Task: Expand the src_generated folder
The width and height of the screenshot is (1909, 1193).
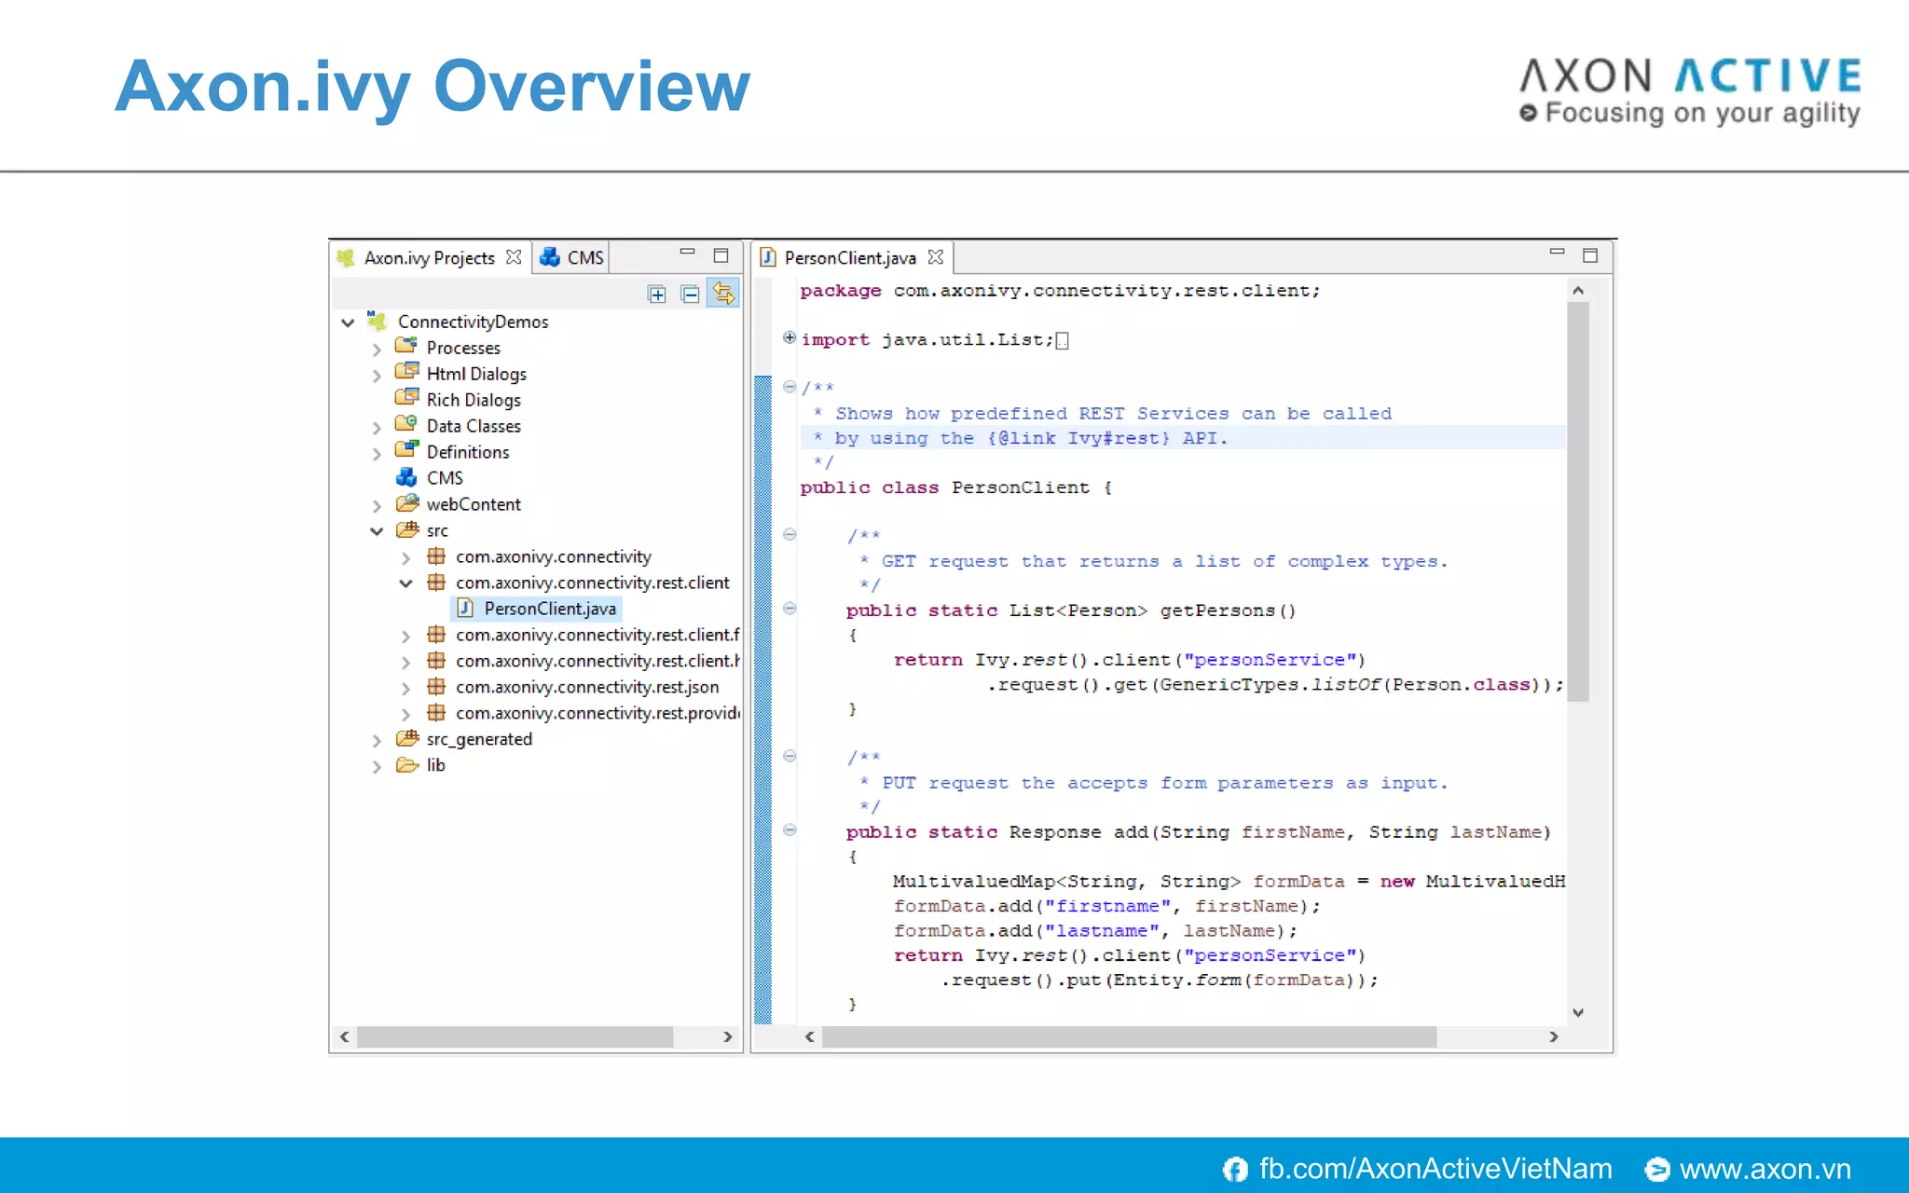Action: pyautogui.click(x=377, y=741)
